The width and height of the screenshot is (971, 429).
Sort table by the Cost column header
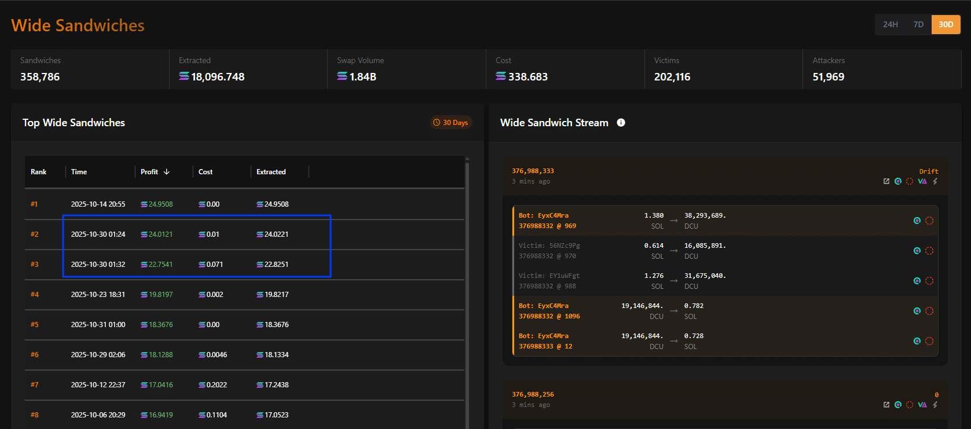206,172
